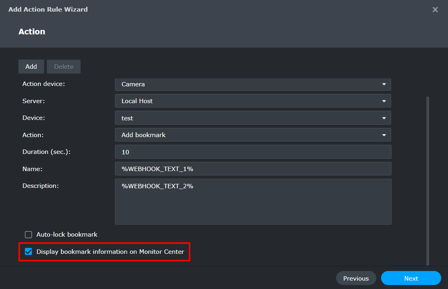Image resolution: width=448 pixels, height=289 pixels.
Task: Uncheck Display bookmark information on Monitor Center
Action: coord(28,252)
